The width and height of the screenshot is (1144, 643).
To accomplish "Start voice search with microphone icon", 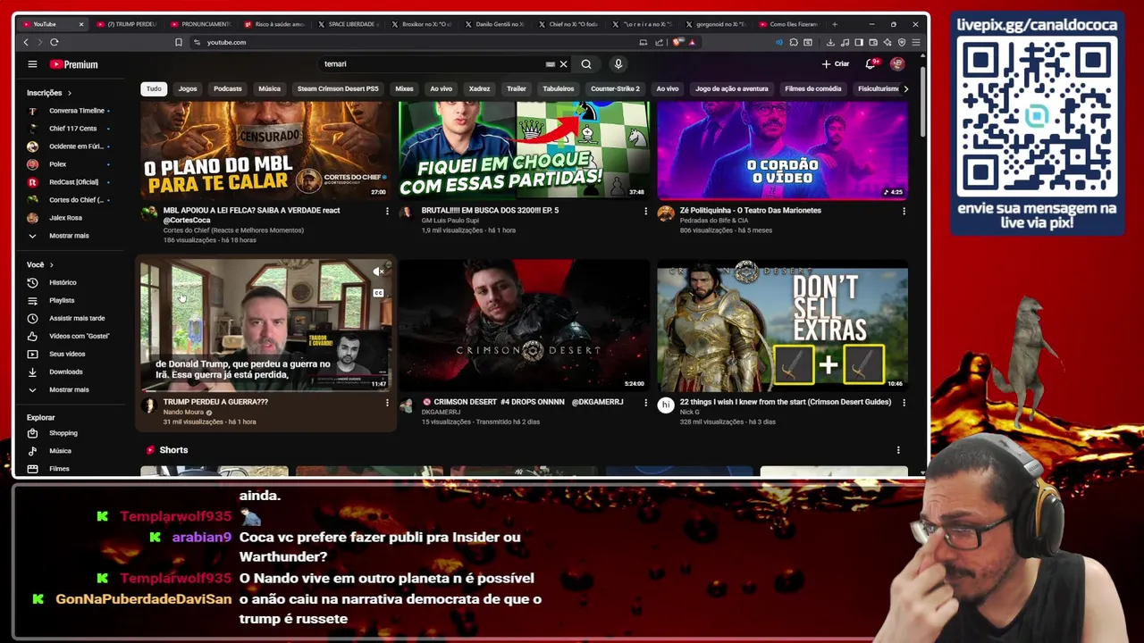I will point(618,64).
